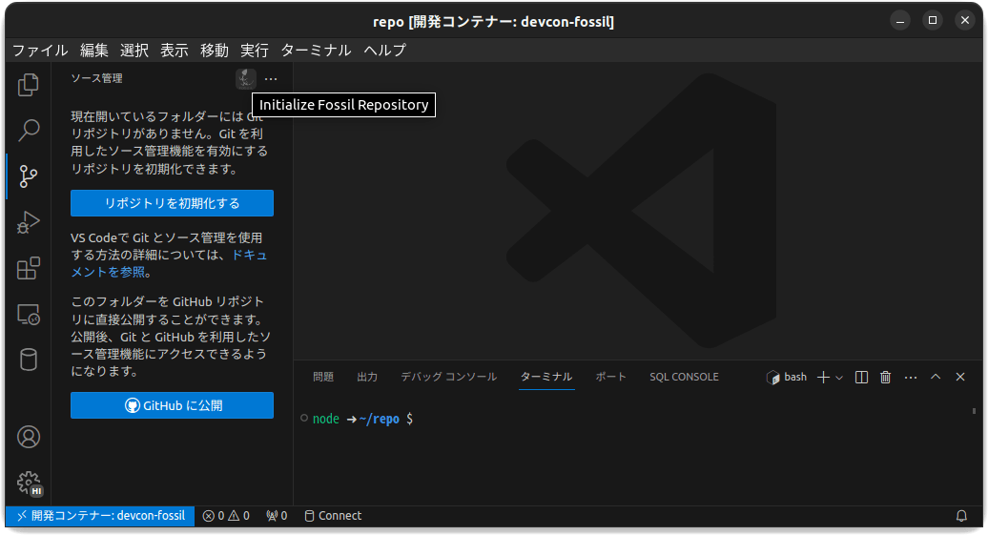Screen dimensions: 988x535
Task: Open the database cylinder icon in activity bar
Action: 29,360
